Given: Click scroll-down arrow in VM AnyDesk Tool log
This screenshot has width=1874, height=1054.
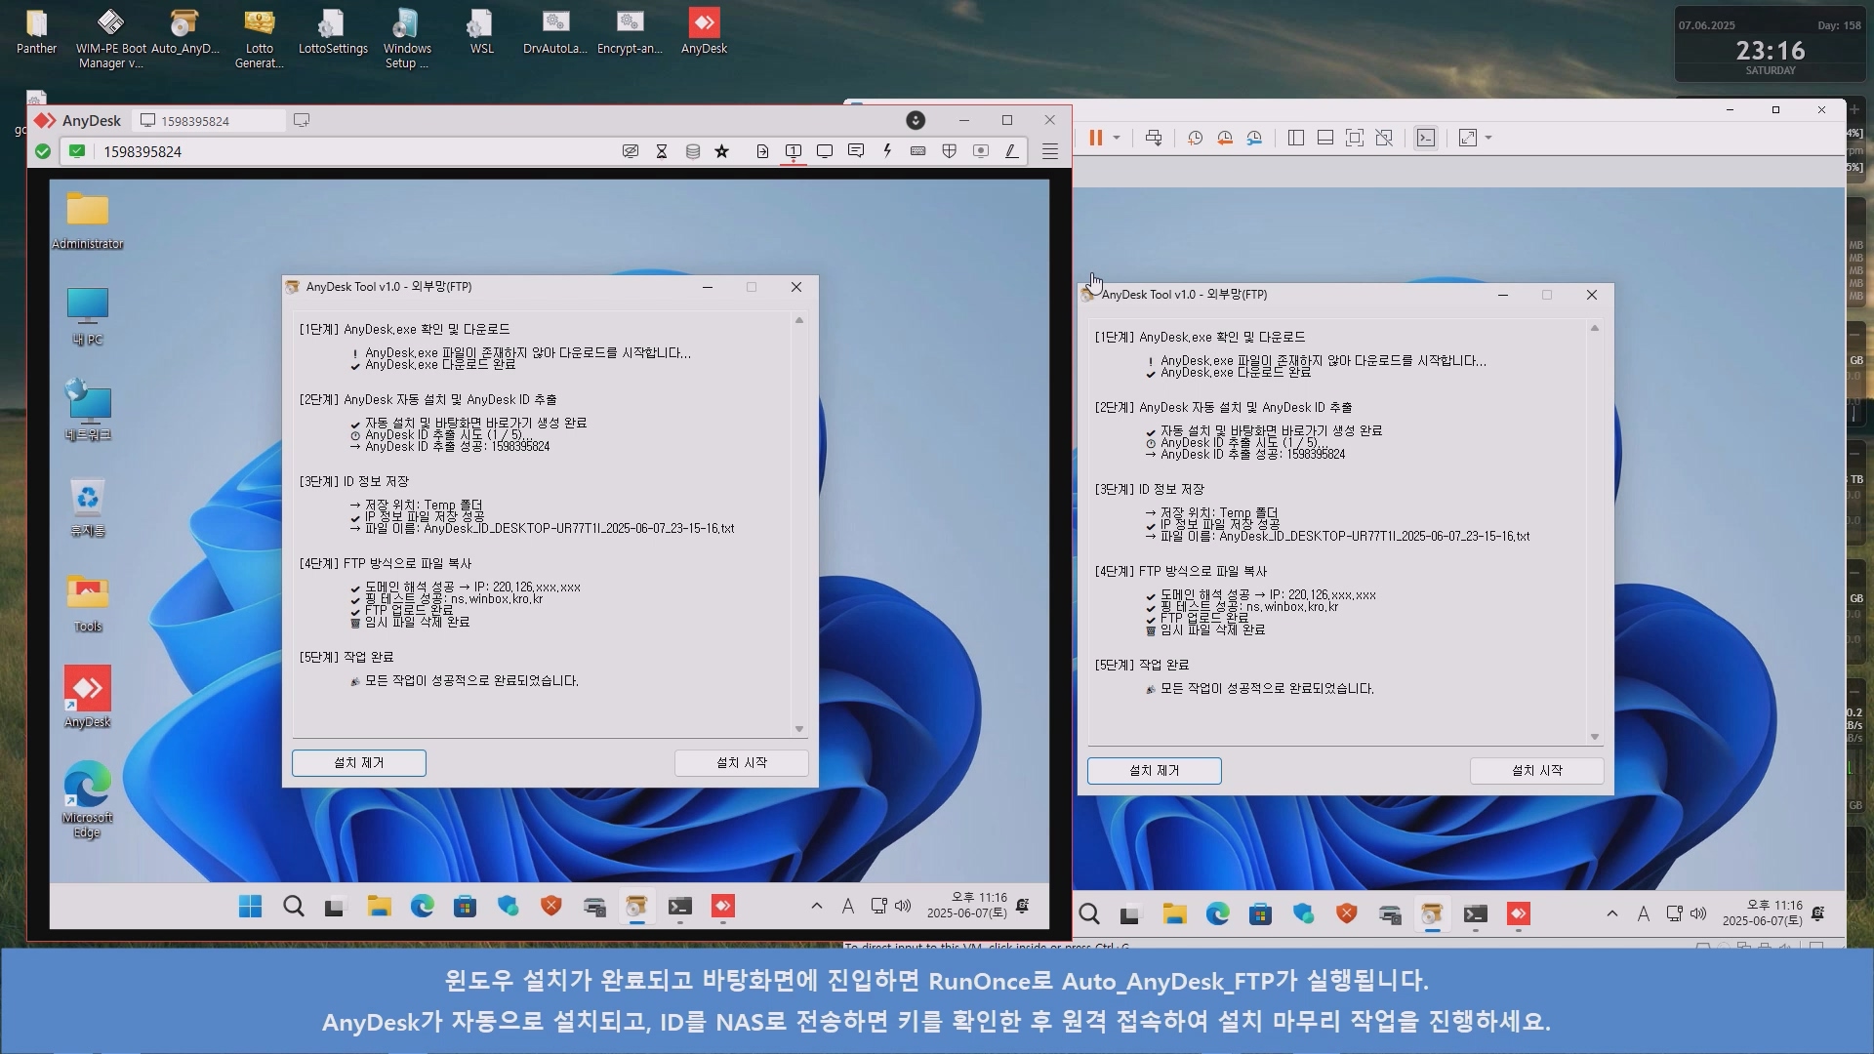Looking at the screenshot, I should [1595, 737].
